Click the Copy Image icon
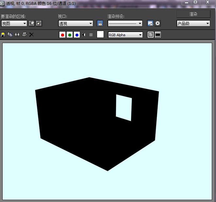This screenshot has height=202, width=216. click(x=10, y=35)
